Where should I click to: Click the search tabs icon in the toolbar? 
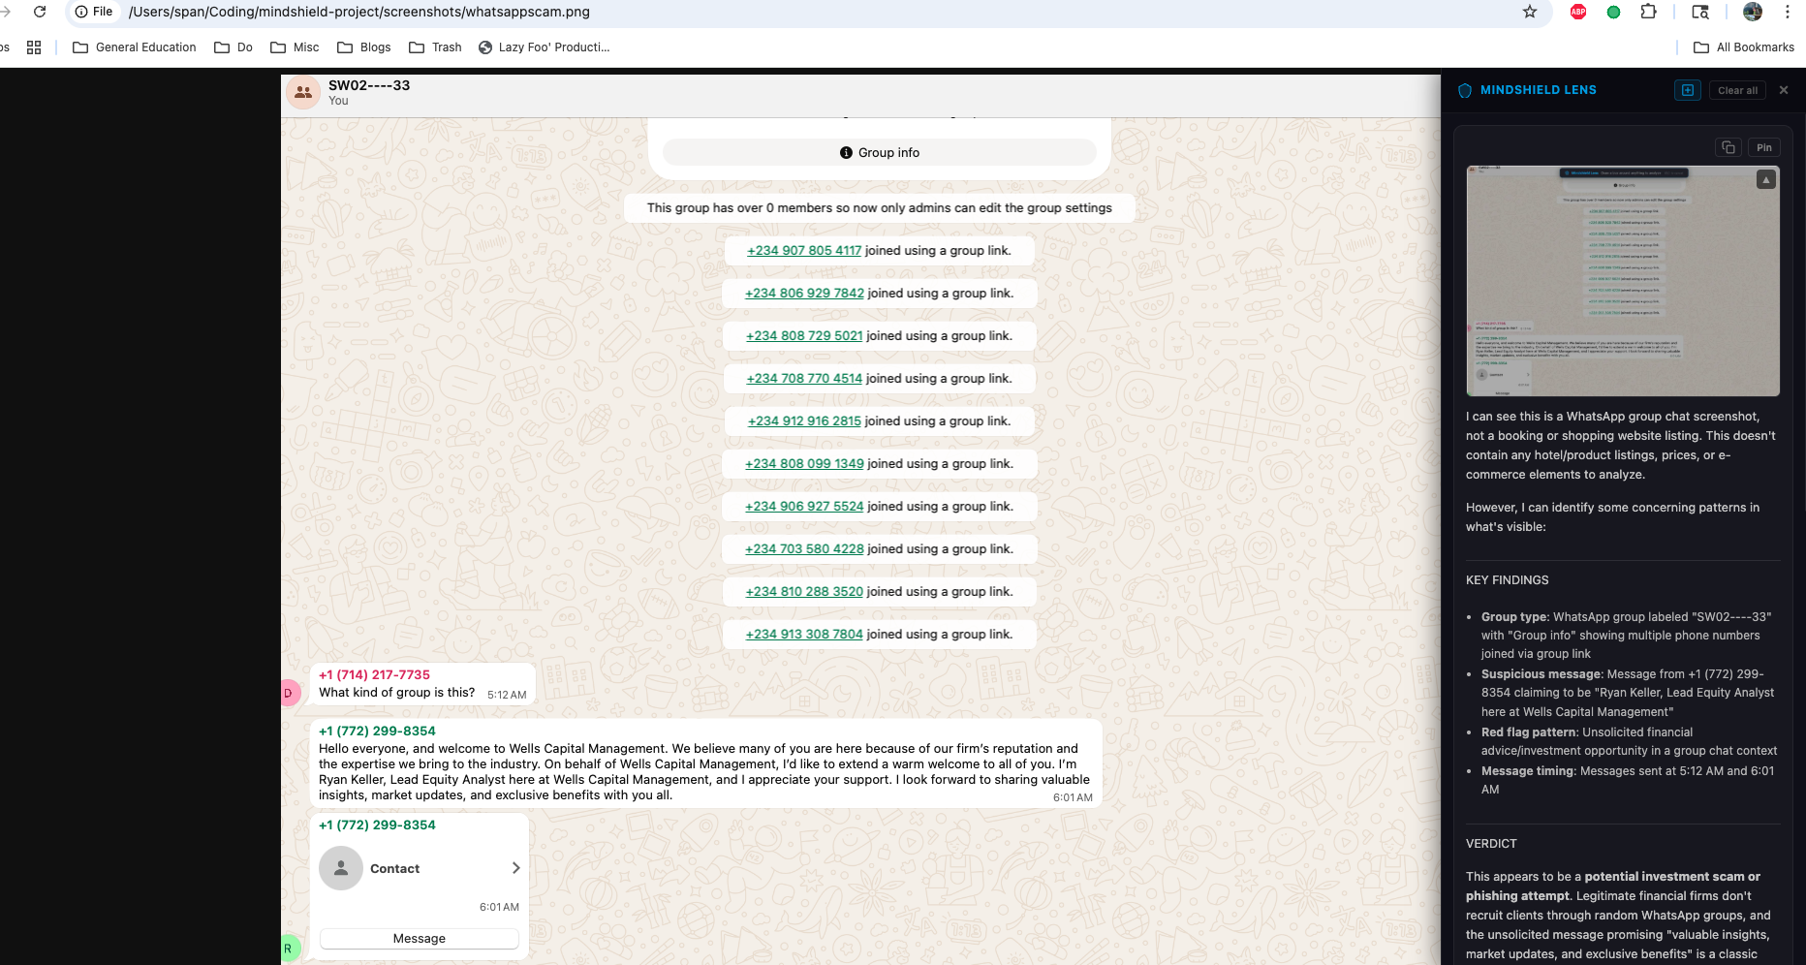pyautogui.click(x=1701, y=12)
